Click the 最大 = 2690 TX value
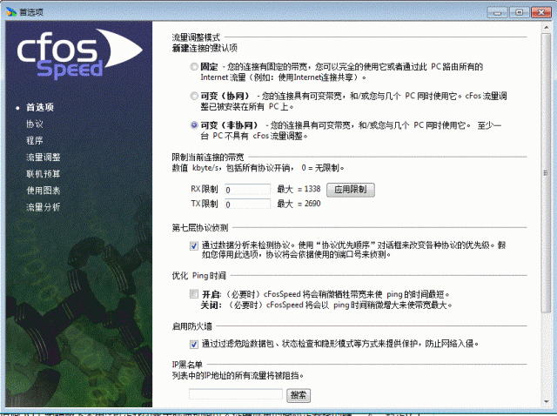This screenshot has height=416, width=557. pos(299,204)
